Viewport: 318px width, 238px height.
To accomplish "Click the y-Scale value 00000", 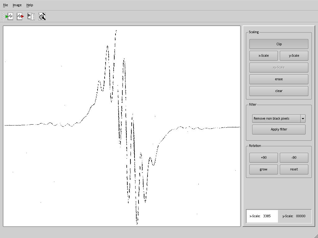I will click(301, 216).
